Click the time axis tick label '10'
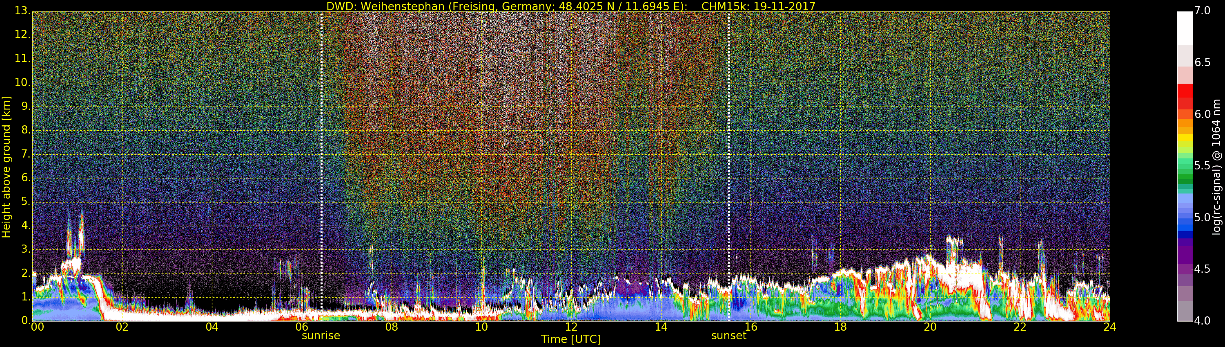 point(481,327)
